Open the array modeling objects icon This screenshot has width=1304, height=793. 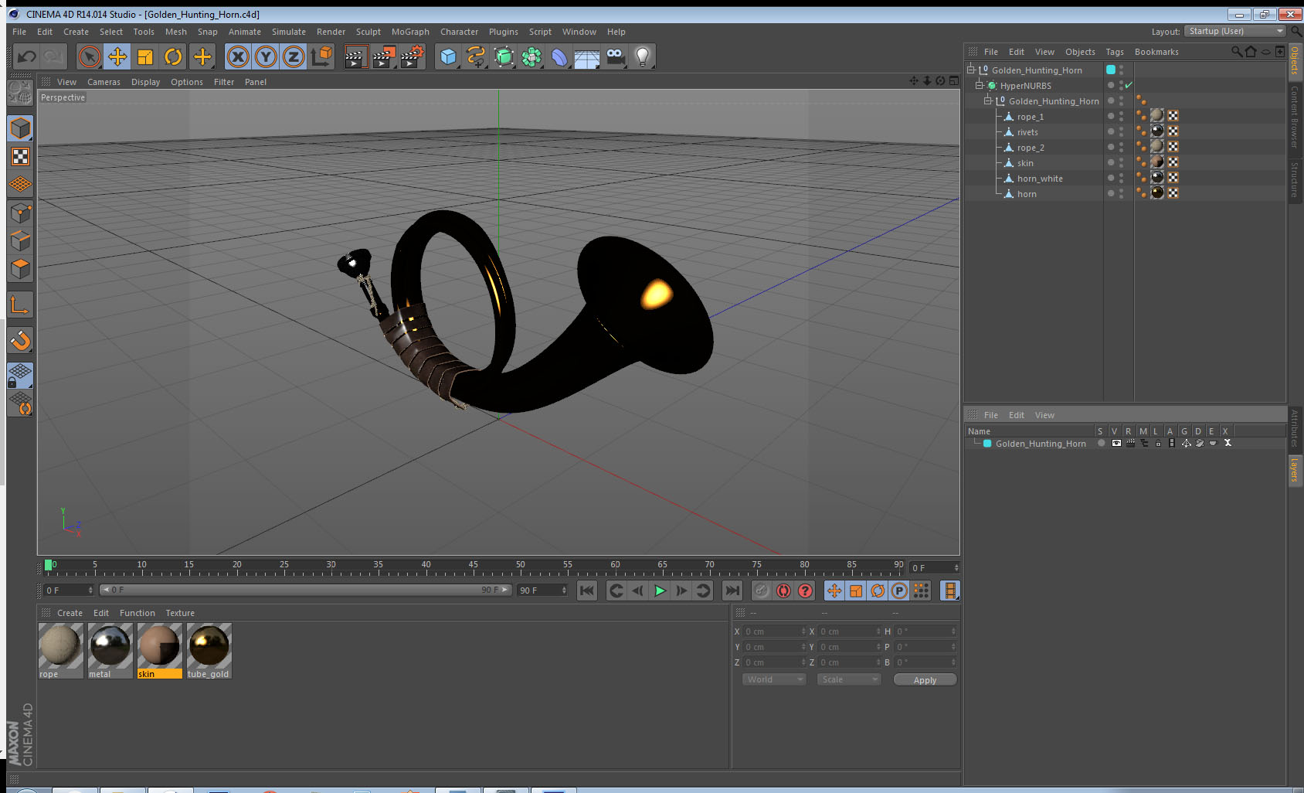point(531,56)
